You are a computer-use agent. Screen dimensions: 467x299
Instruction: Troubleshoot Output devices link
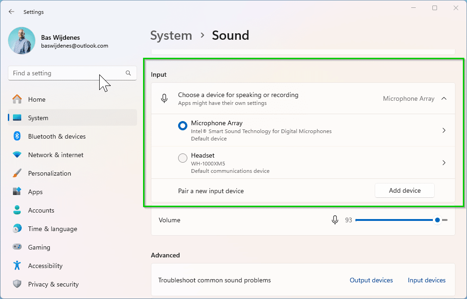pos(371,280)
